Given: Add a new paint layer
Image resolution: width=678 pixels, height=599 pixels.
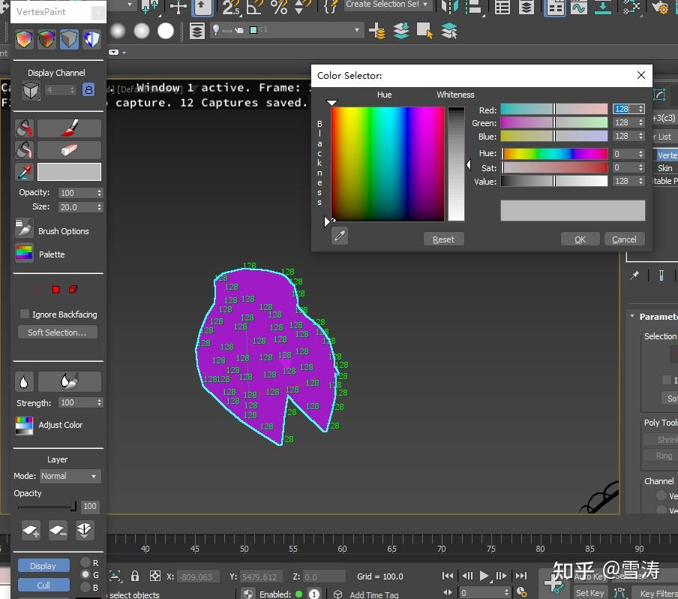Looking at the screenshot, I should click(x=30, y=530).
